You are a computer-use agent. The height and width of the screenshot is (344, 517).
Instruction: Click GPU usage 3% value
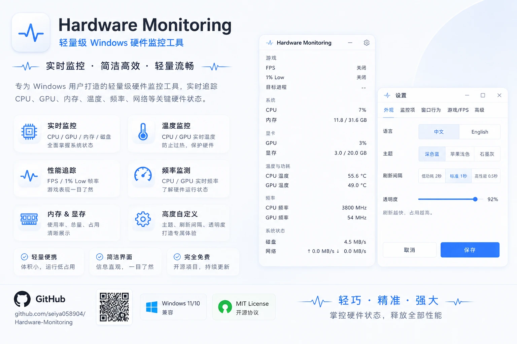[x=363, y=143]
